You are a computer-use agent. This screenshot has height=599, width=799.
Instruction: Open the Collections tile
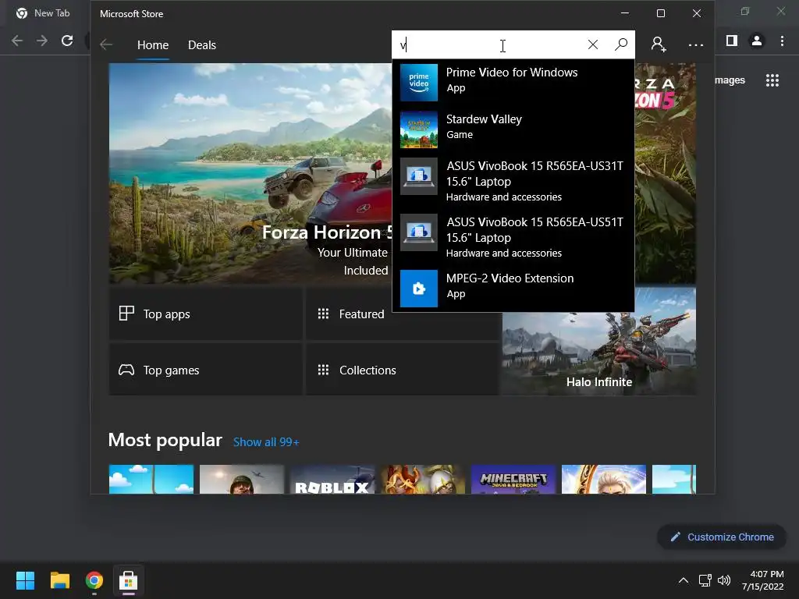pyautogui.click(x=402, y=370)
